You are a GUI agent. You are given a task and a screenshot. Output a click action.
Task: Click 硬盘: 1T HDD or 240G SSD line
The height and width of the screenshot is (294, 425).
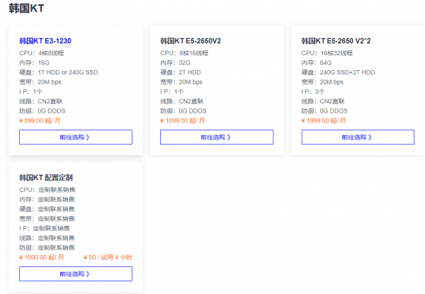click(59, 72)
